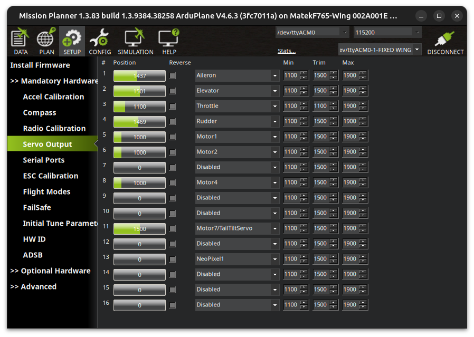Open the 115200 baud rate dropdown
This screenshot has height=337, width=474.
point(387,32)
